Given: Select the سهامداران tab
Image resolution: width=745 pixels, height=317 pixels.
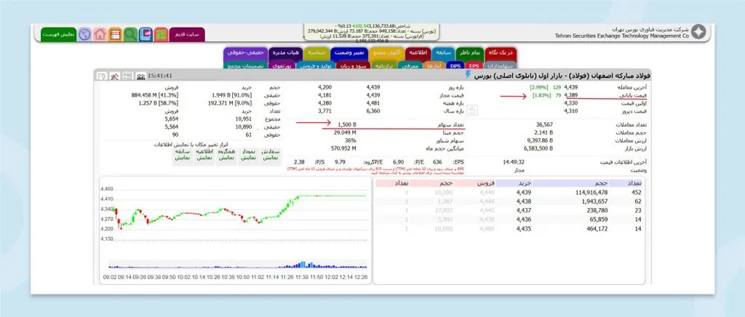Looking at the screenshot, I should [500, 65].
